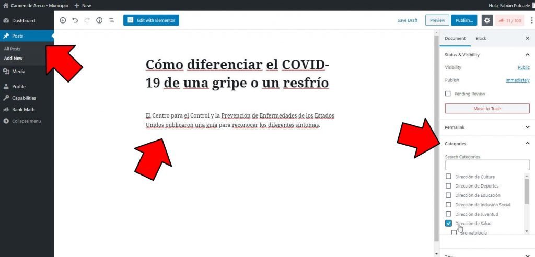Toggle the Pending Review checkbox
The image size is (535, 257).
tap(448, 94)
